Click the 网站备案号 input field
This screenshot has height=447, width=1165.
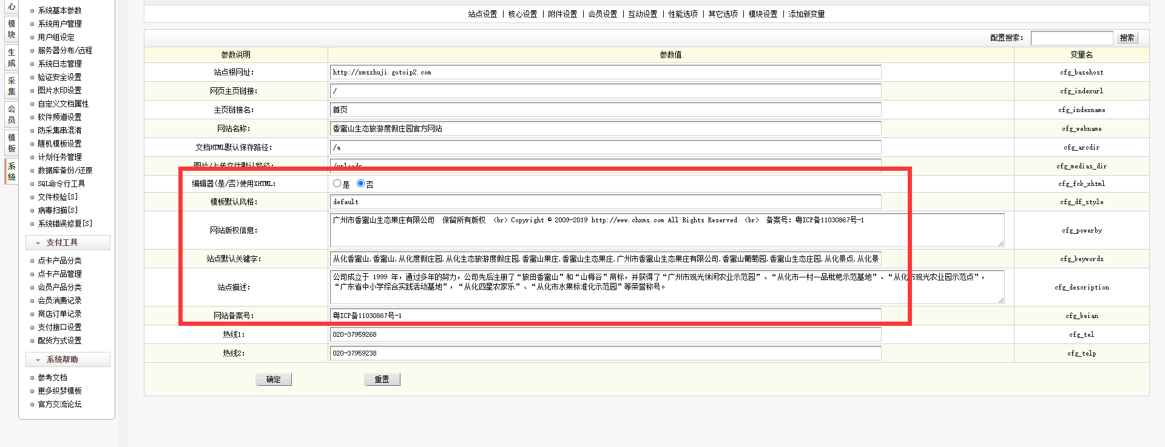click(x=606, y=316)
